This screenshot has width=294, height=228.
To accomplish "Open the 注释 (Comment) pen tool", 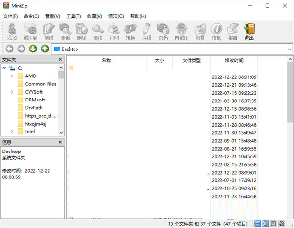I will (147, 31).
